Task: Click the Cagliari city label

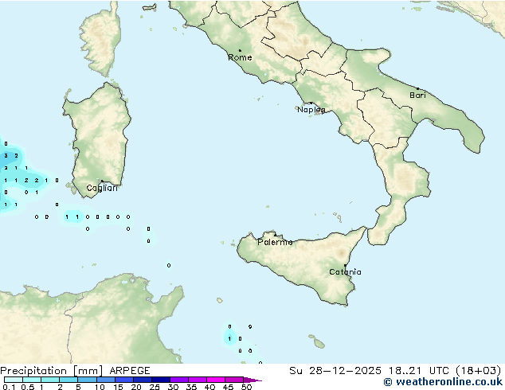Action: (102, 188)
